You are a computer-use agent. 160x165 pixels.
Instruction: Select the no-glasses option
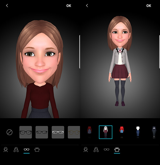tap(10, 132)
